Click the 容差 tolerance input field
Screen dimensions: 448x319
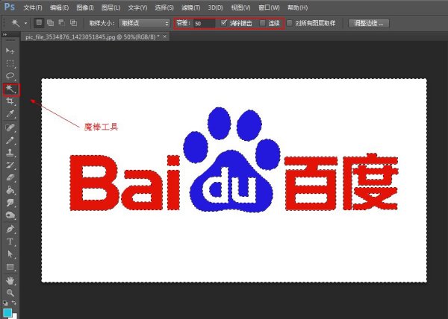click(204, 23)
